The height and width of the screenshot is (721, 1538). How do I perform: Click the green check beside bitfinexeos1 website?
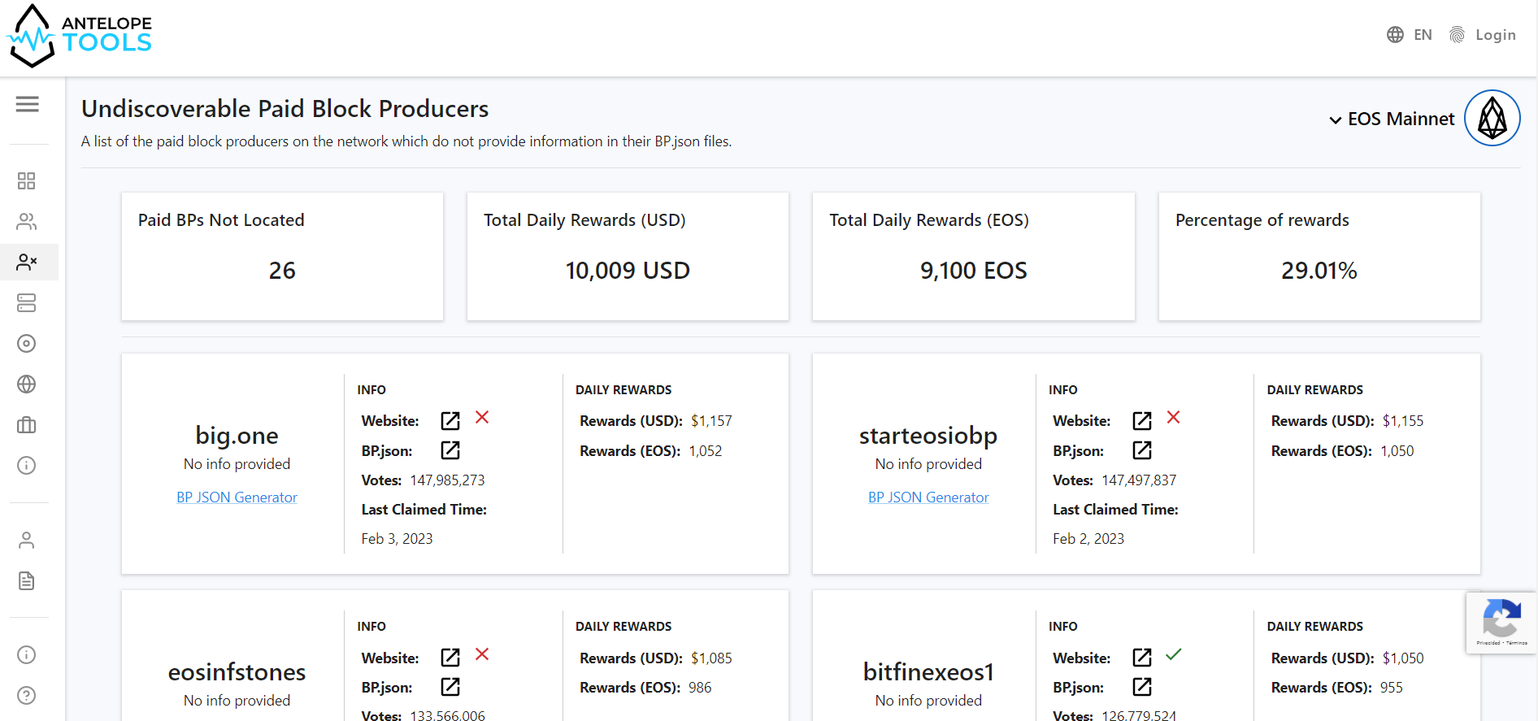tap(1173, 654)
